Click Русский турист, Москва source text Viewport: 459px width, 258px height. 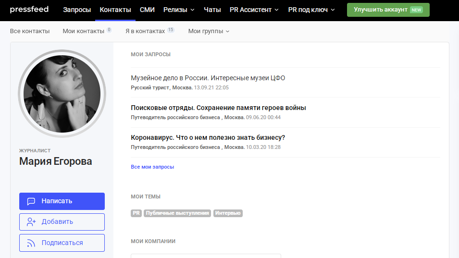[161, 87]
